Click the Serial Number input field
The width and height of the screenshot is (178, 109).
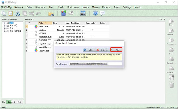coord(95,64)
